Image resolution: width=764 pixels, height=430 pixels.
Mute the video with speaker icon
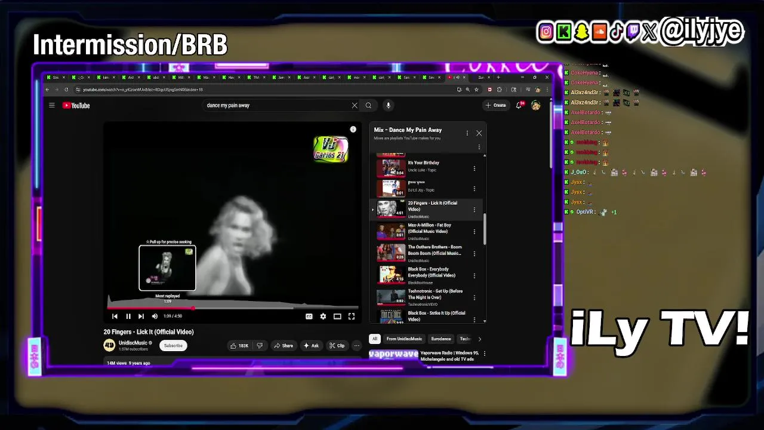click(155, 317)
